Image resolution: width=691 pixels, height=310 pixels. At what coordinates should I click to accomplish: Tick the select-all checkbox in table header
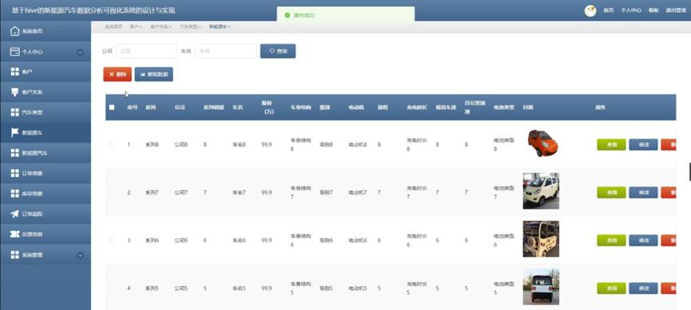(112, 108)
